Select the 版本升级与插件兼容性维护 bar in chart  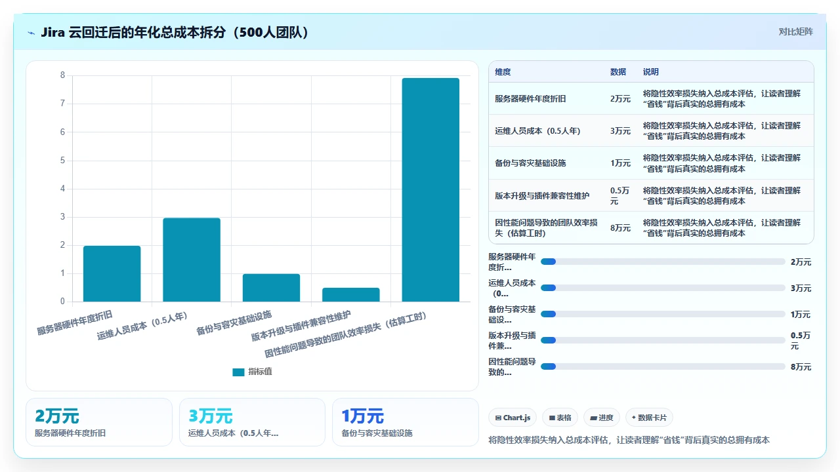(x=351, y=295)
